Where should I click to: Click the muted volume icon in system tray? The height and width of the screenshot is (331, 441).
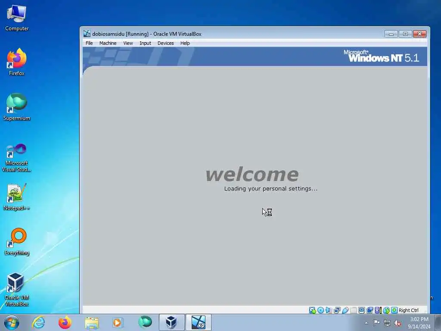[x=398, y=323]
